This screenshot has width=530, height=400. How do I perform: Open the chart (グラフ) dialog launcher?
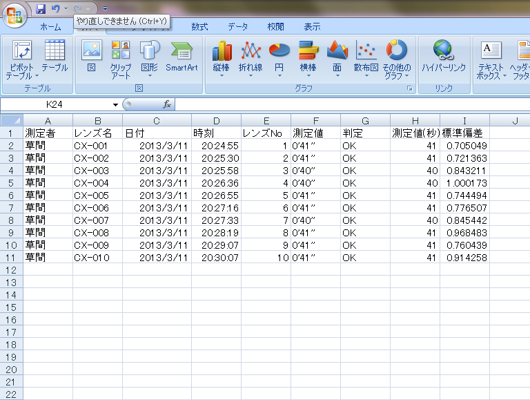point(410,88)
